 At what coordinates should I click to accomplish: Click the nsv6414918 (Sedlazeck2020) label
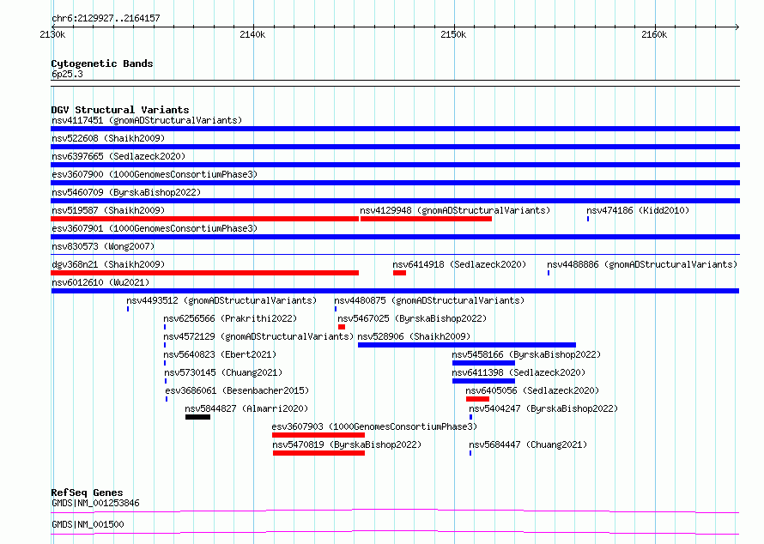coord(459,264)
